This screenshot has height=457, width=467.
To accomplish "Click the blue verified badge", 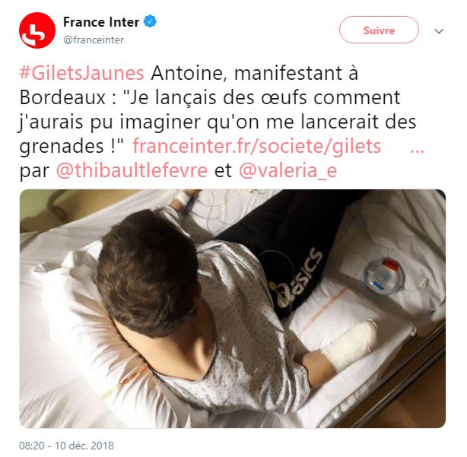I will (x=150, y=21).
